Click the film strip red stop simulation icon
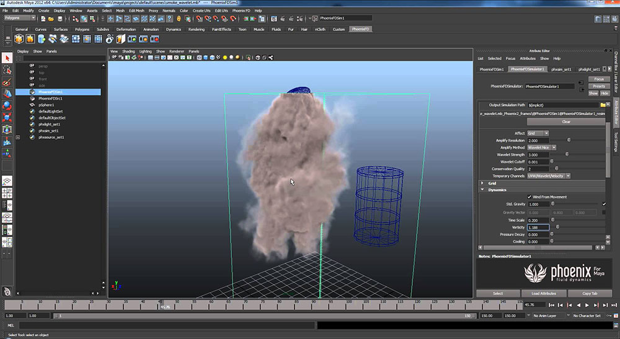 coord(154,38)
